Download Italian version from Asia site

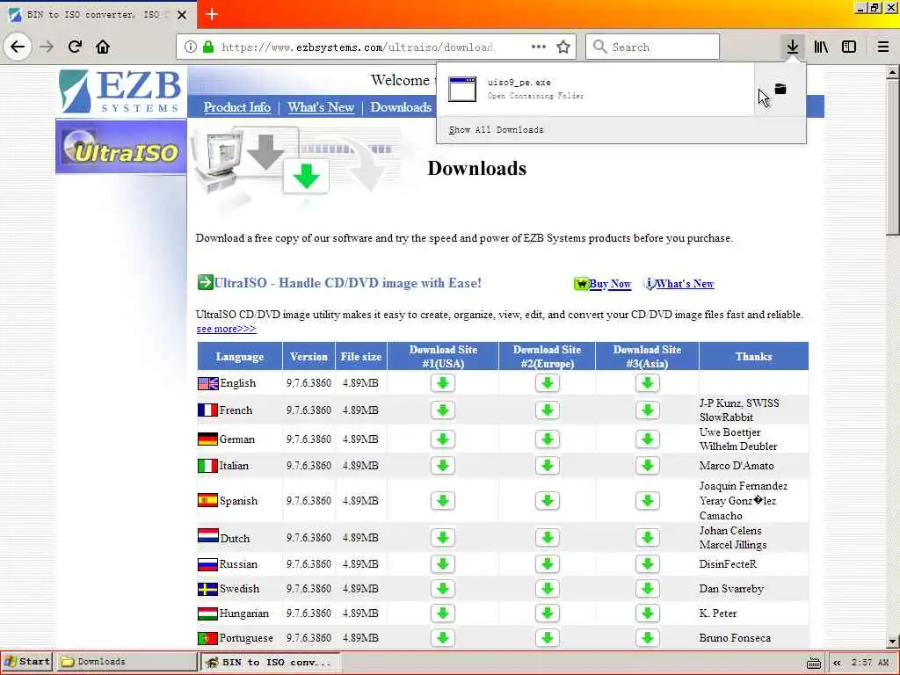[x=648, y=466]
